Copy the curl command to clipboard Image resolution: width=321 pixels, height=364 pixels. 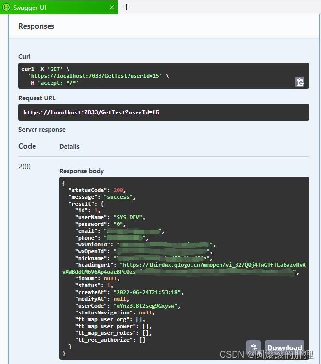[300, 82]
